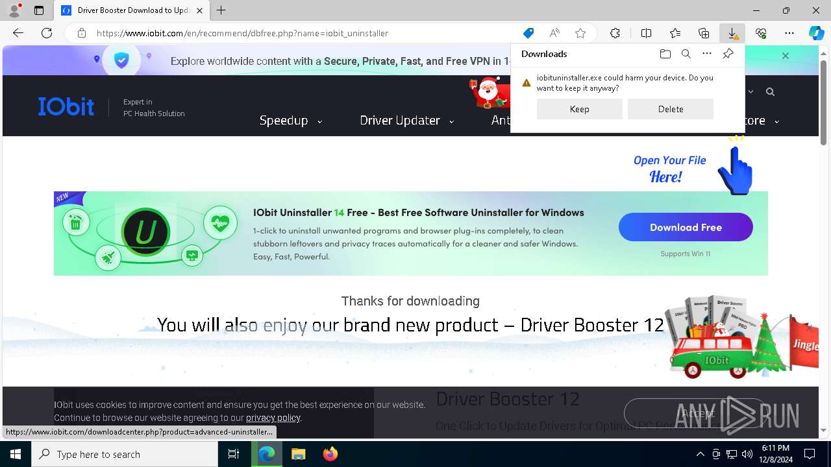
Task: Click the IObit logo
Action: point(66,106)
